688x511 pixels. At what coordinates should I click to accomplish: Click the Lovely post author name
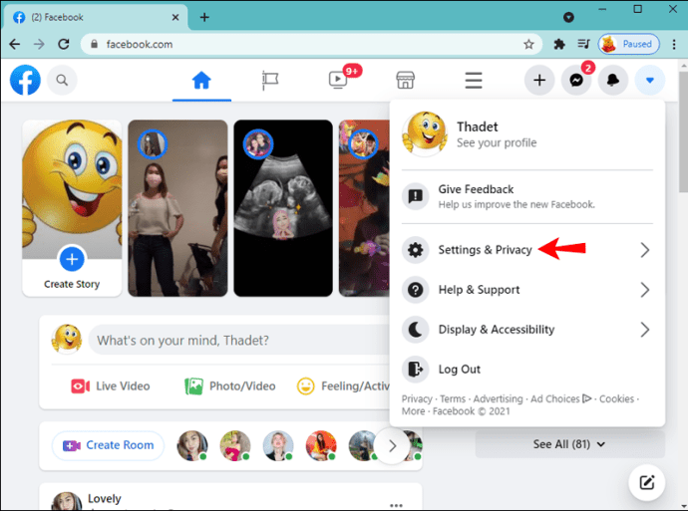pos(105,499)
